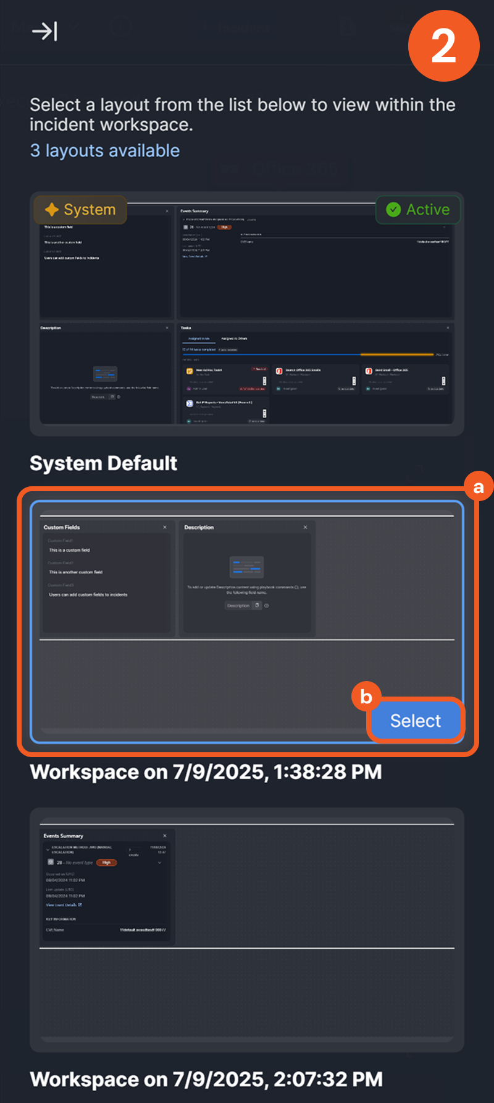Expand event row dropdown arrow beside High badge
The width and height of the screenshot is (494, 1103).
pos(159,862)
